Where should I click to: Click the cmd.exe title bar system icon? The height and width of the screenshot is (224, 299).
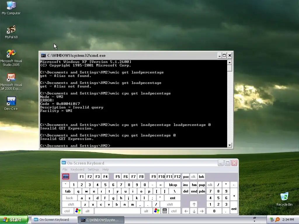pos(44,55)
